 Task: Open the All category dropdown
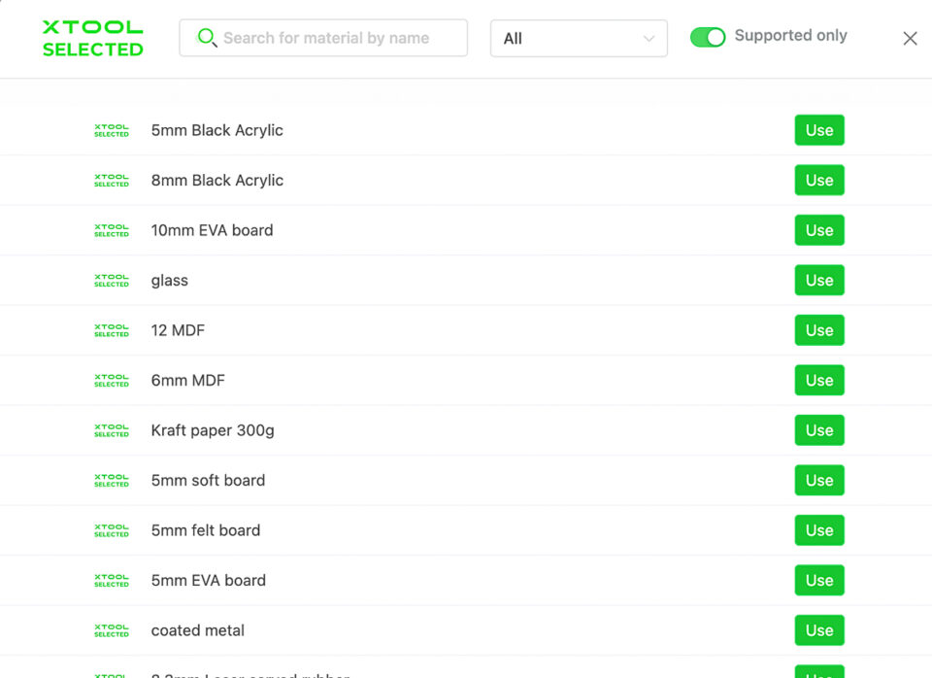[x=579, y=39]
